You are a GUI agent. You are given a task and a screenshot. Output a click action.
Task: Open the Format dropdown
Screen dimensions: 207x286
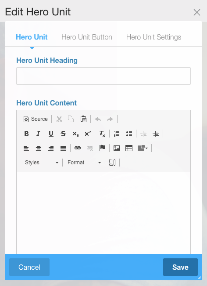point(84,163)
